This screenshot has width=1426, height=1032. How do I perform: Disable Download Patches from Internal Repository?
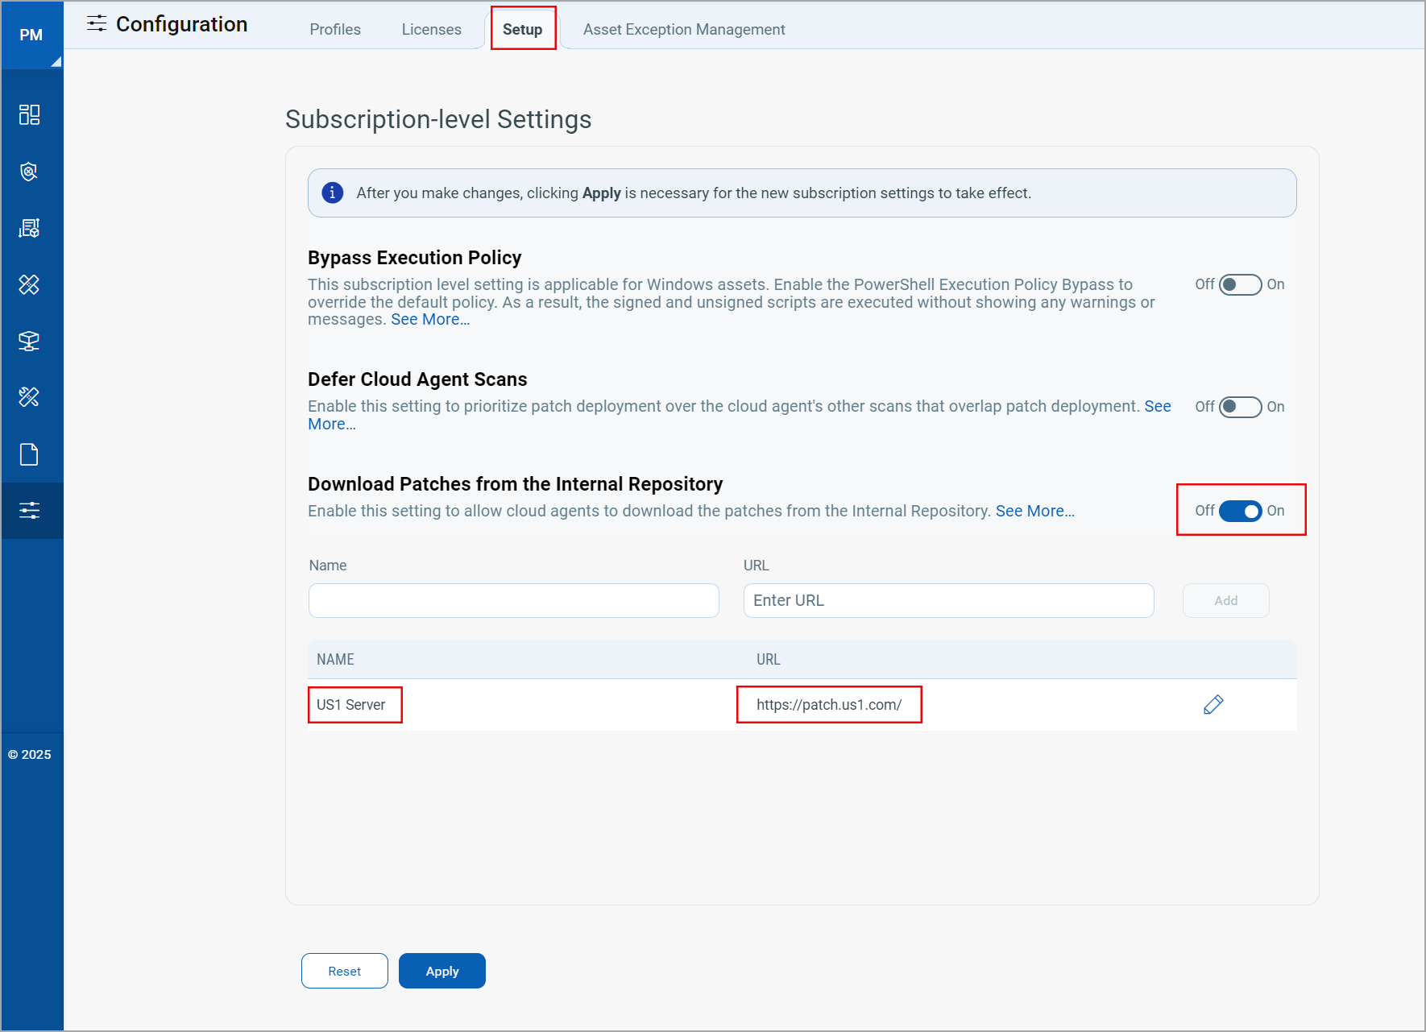(x=1241, y=511)
